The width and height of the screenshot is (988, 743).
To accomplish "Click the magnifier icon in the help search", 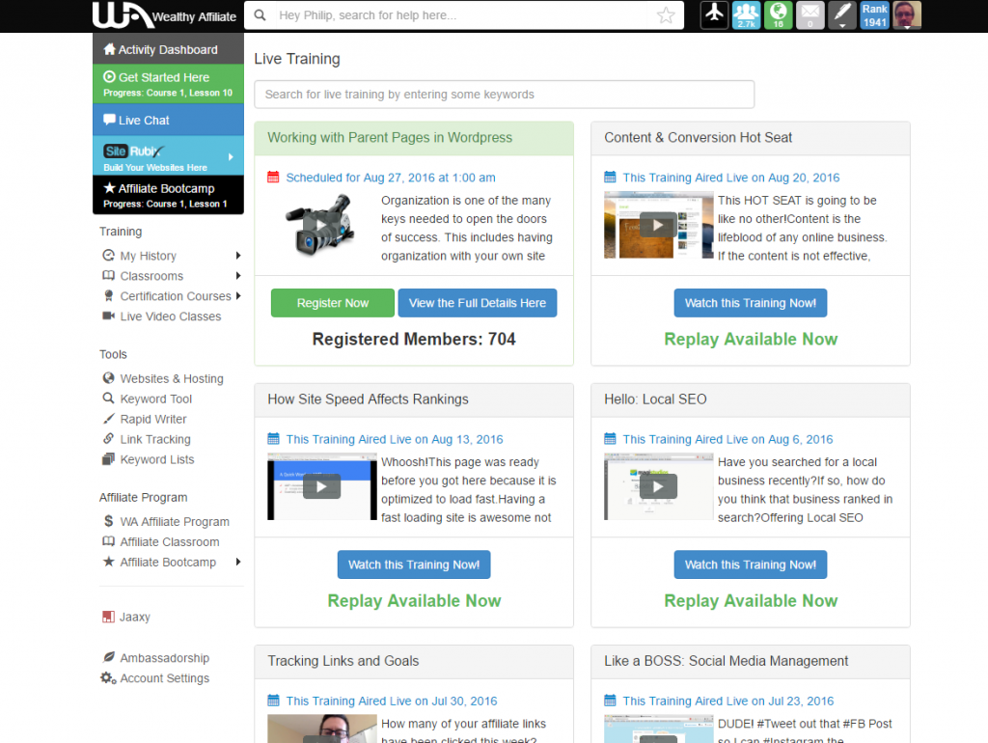I will [260, 15].
